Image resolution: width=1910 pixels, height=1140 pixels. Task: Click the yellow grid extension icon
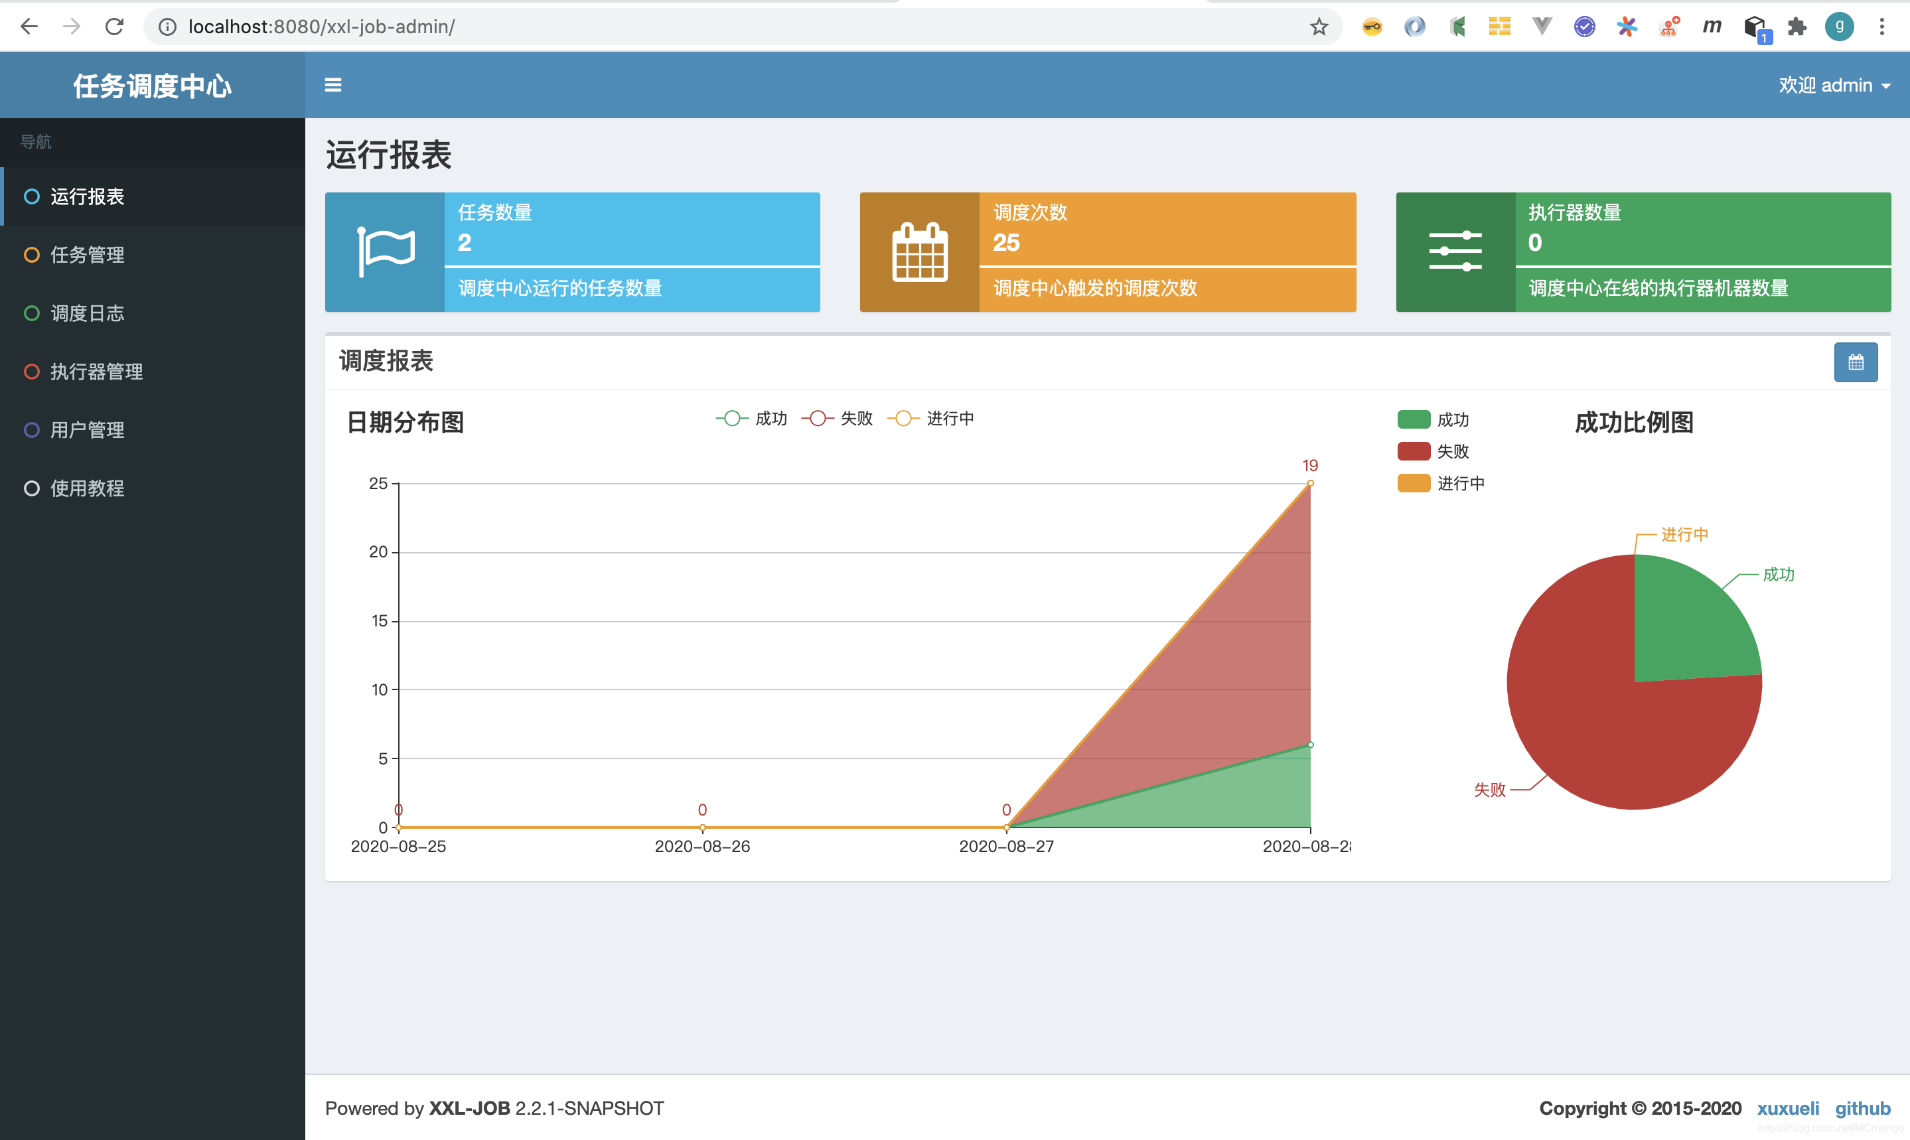1499,27
